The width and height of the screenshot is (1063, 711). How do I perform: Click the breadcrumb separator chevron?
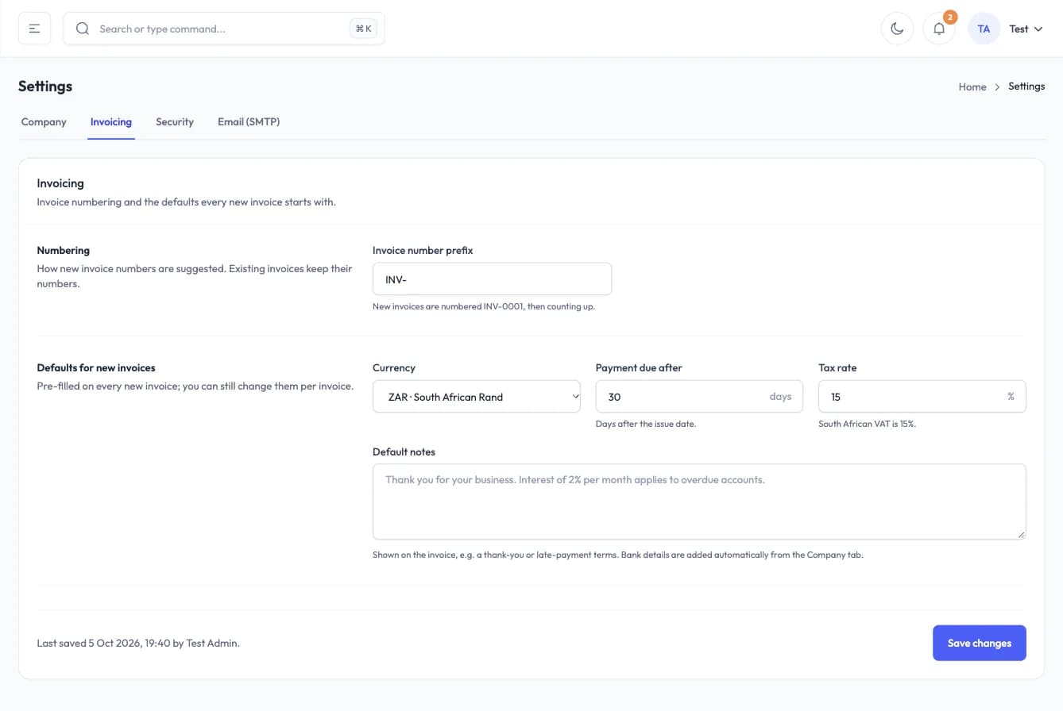[x=998, y=87]
